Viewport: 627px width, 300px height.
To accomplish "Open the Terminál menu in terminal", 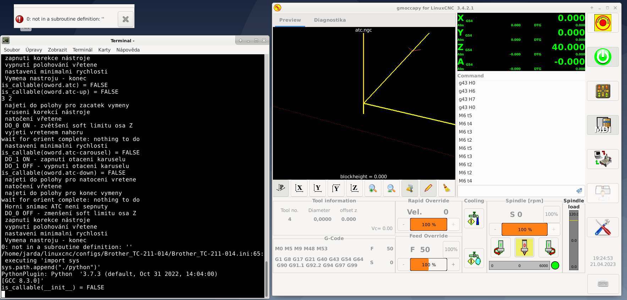I will (x=82, y=50).
